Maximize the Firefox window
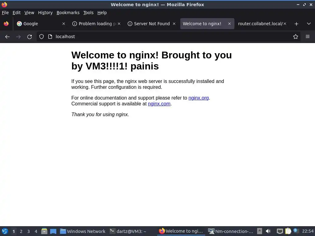This screenshot has height=236, width=315. (305, 4)
